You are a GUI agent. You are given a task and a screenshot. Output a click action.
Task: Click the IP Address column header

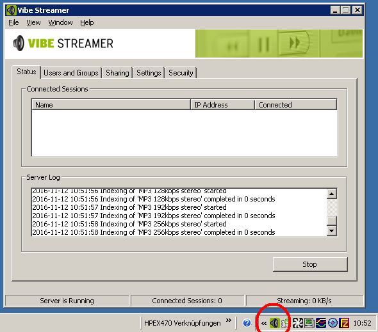tap(222, 105)
